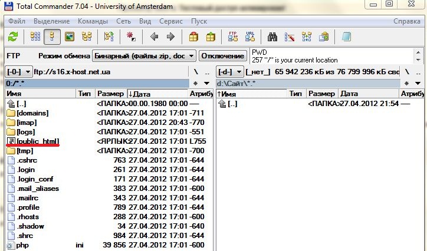The width and height of the screenshot is (427, 251).
Task: Click the unpack files icon
Action: click(211, 37)
